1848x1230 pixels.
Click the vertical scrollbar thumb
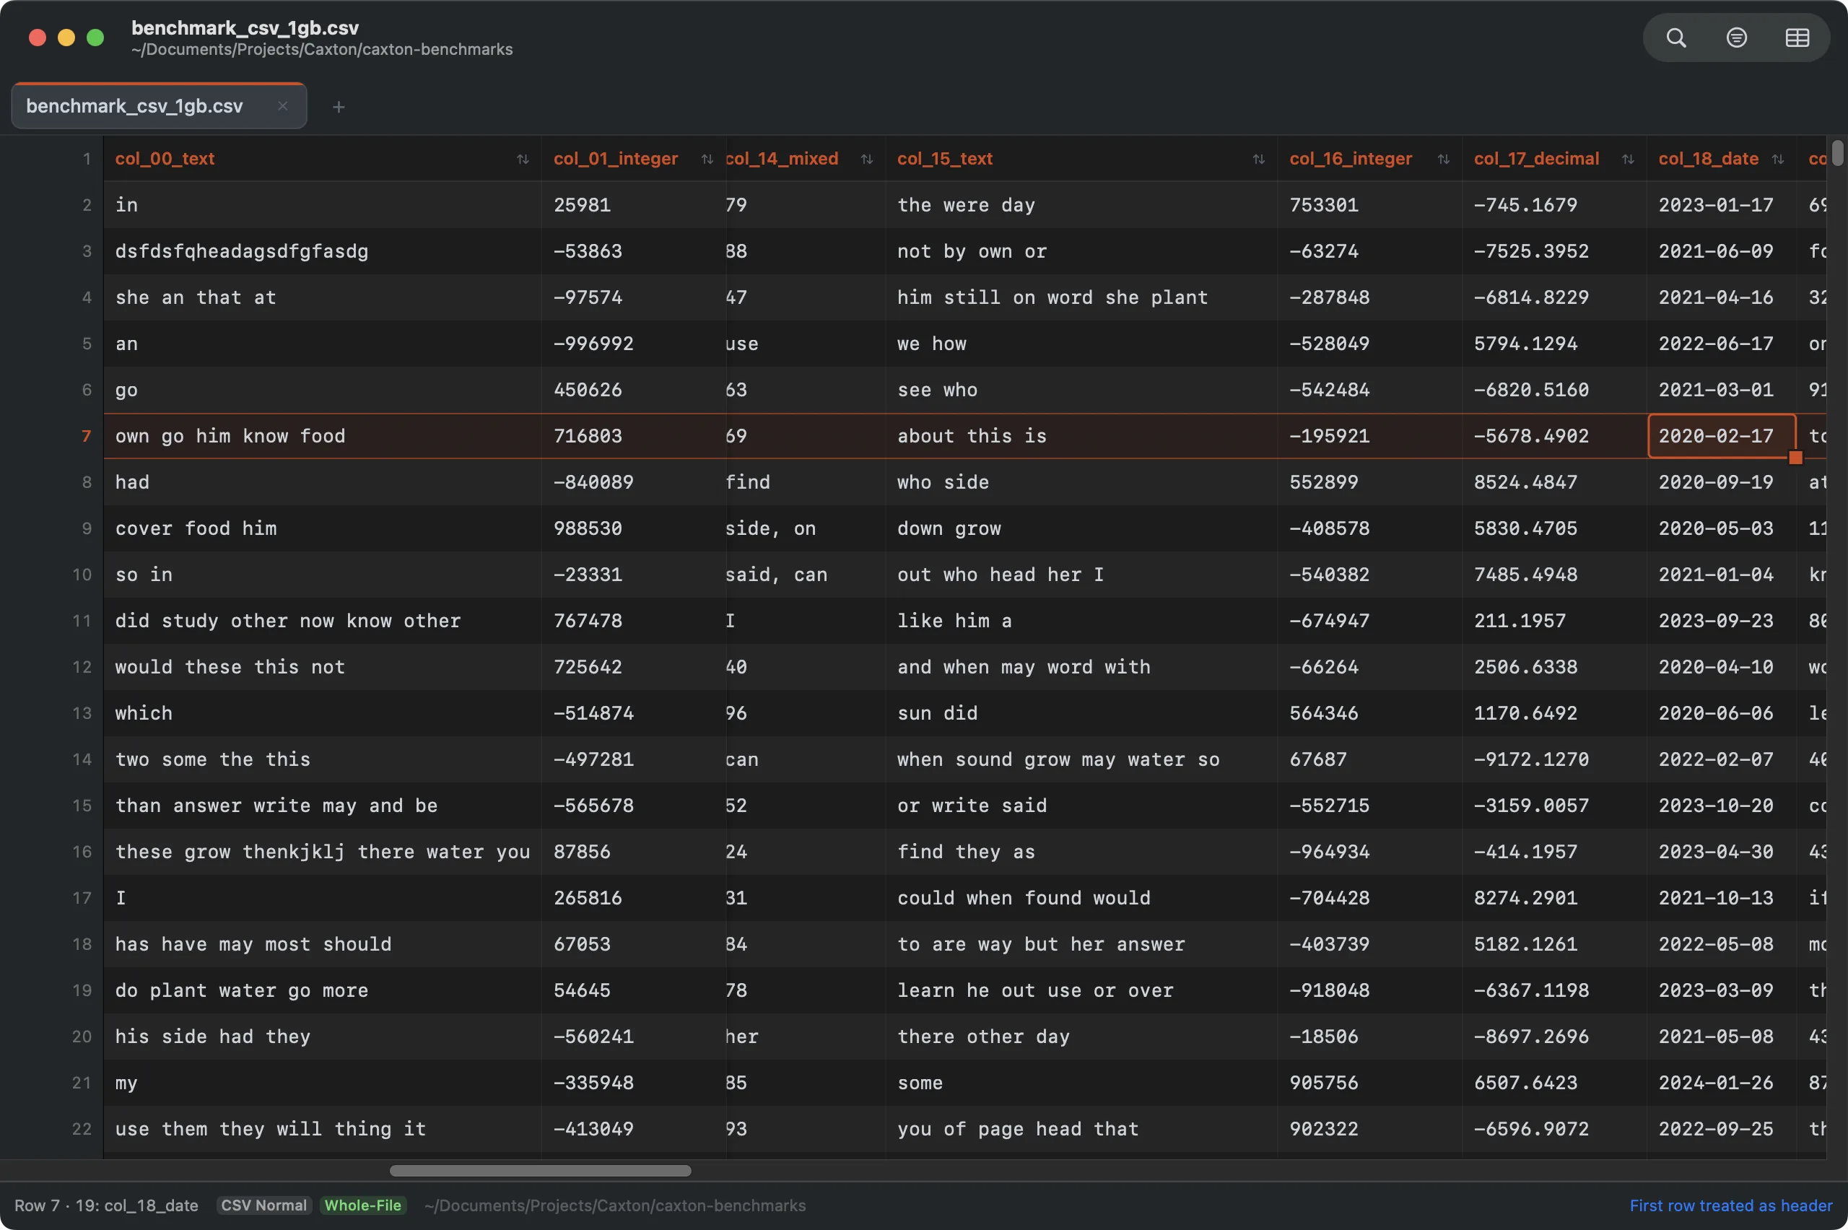point(1837,153)
